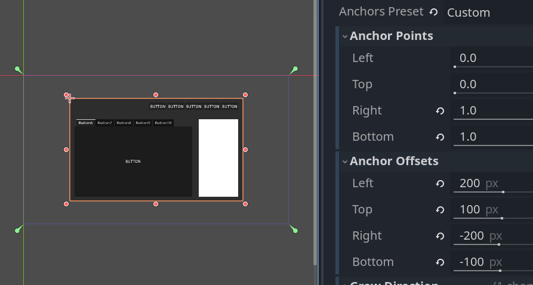533x285 pixels.
Task: Click the top-left green anchor handle
Action: tap(19, 70)
